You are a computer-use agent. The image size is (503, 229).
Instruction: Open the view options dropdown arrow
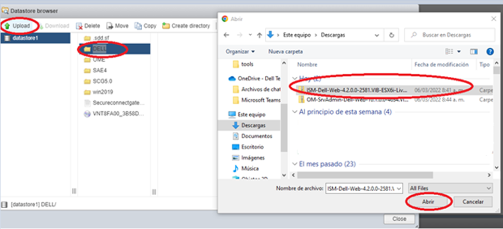(x=459, y=51)
